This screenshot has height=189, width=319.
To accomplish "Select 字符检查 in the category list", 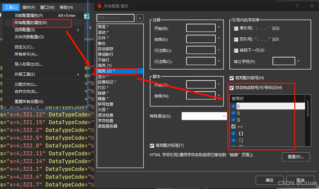I will pos(120,121).
